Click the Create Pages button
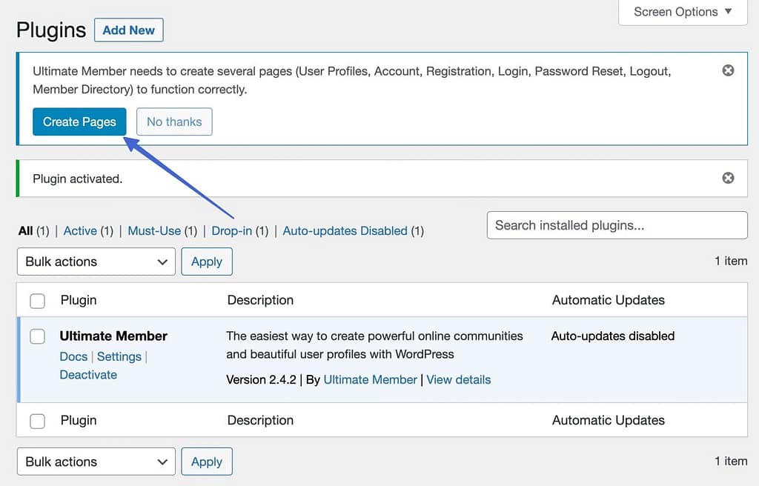 click(x=79, y=121)
